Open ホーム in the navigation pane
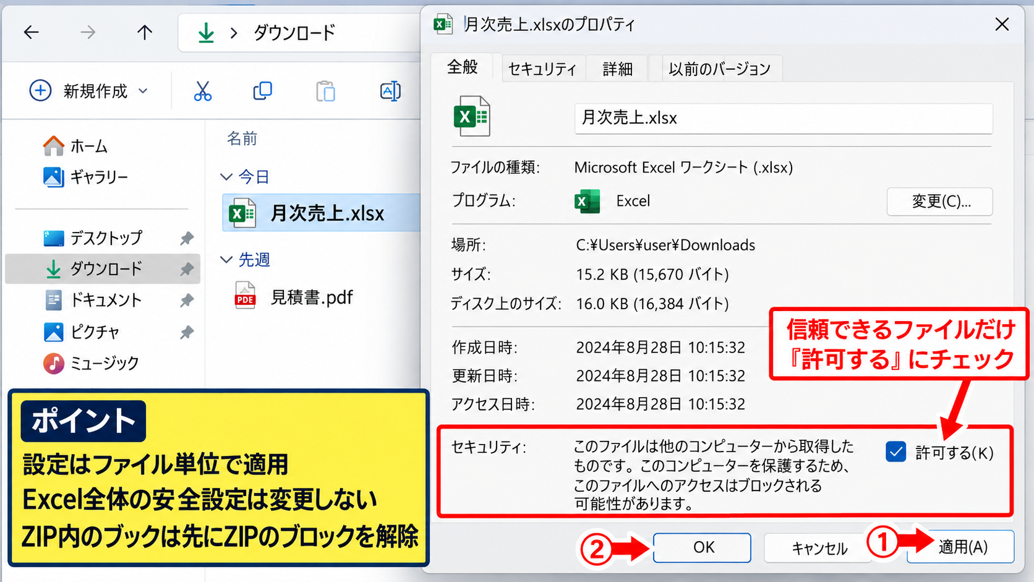The height and width of the screenshot is (582, 1034). click(75, 146)
